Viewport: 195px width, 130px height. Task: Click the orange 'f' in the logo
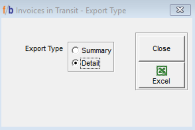[4, 10]
